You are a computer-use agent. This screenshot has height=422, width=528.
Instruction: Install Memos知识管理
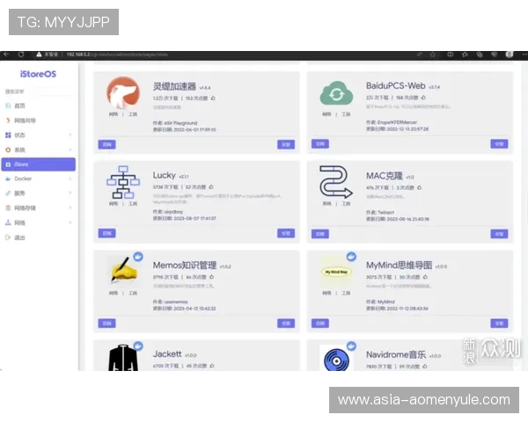click(x=286, y=324)
